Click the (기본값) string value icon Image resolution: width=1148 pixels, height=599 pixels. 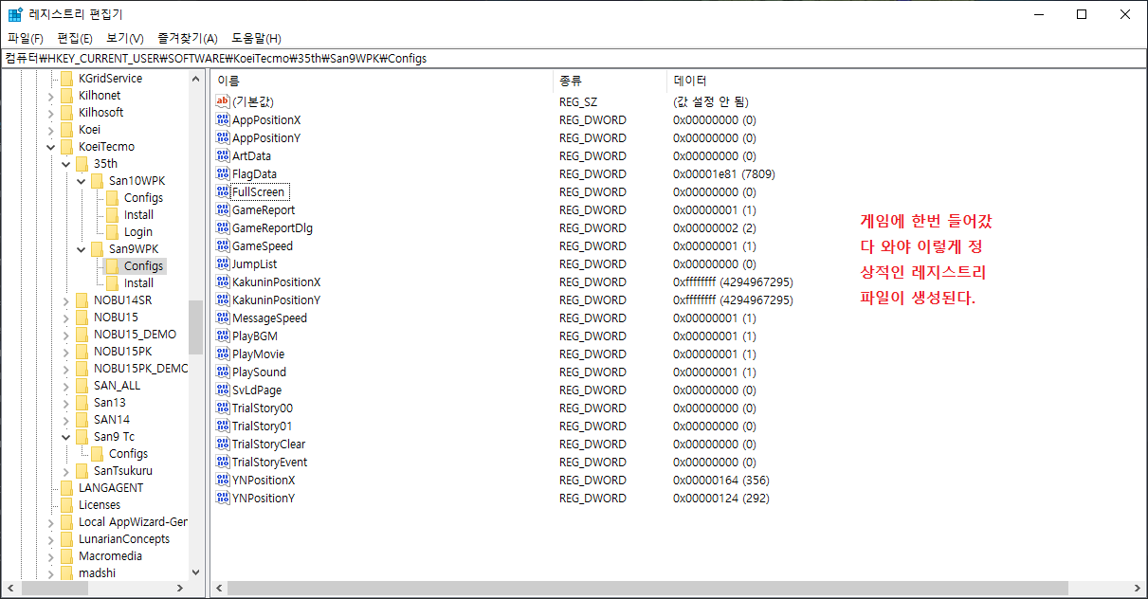[223, 101]
